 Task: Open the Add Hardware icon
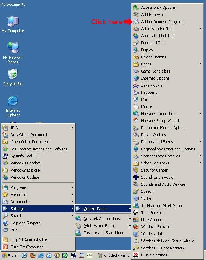[x=136, y=15]
